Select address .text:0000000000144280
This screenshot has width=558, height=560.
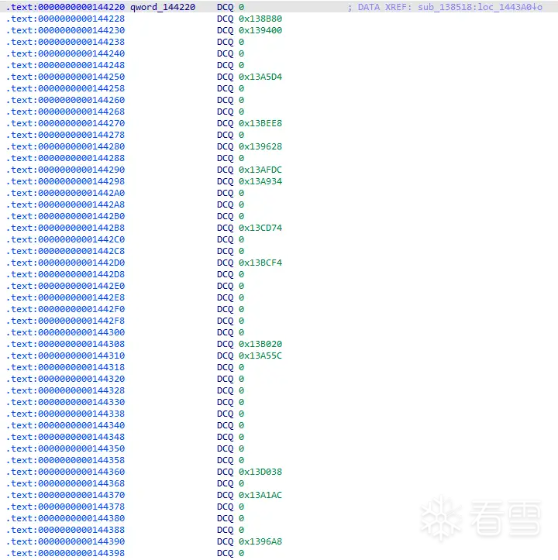click(x=65, y=146)
